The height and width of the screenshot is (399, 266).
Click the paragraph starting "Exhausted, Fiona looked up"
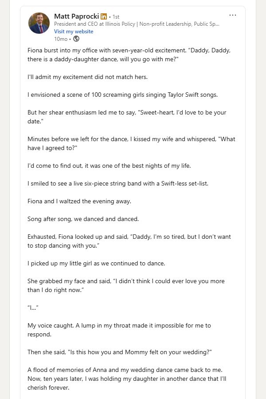(x=129, y=241)
